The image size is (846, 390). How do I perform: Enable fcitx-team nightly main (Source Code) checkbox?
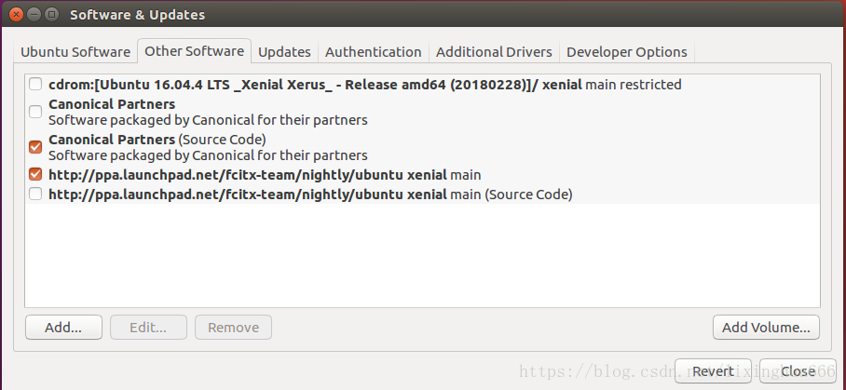coord(35,194)
